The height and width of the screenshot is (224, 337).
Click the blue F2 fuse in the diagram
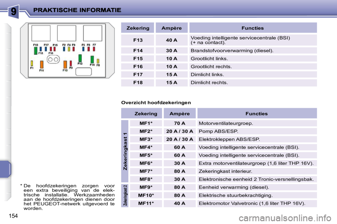pyautogui.click(x=64, y=49)
